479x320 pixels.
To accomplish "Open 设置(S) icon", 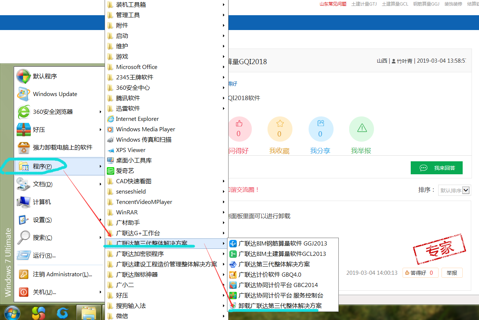I will pyautogui.click(x=23, y=220).
